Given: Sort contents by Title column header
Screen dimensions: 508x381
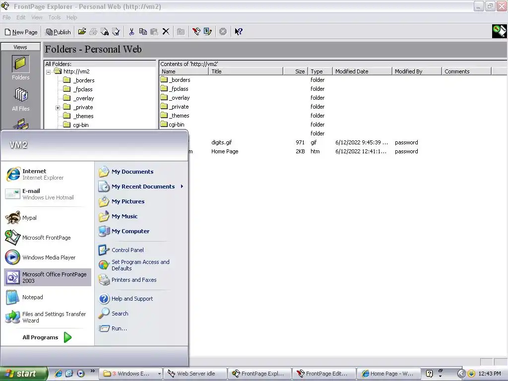Looking at the screenshot, I should pyautogui.click(x=246, y=71).
